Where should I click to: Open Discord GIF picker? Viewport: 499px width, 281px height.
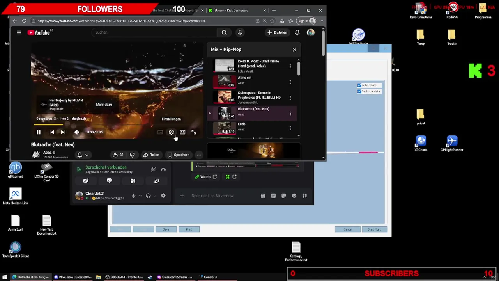273,196
